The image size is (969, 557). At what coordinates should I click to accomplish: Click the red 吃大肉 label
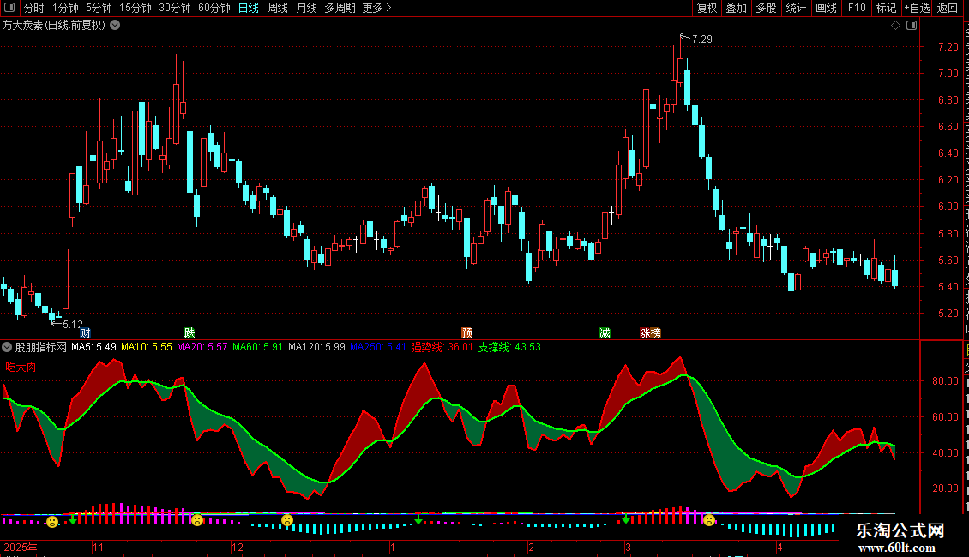[21, 367]
